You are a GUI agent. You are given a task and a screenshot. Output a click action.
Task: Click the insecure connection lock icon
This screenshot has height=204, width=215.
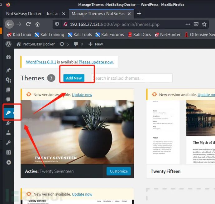(x=65, y=24)
